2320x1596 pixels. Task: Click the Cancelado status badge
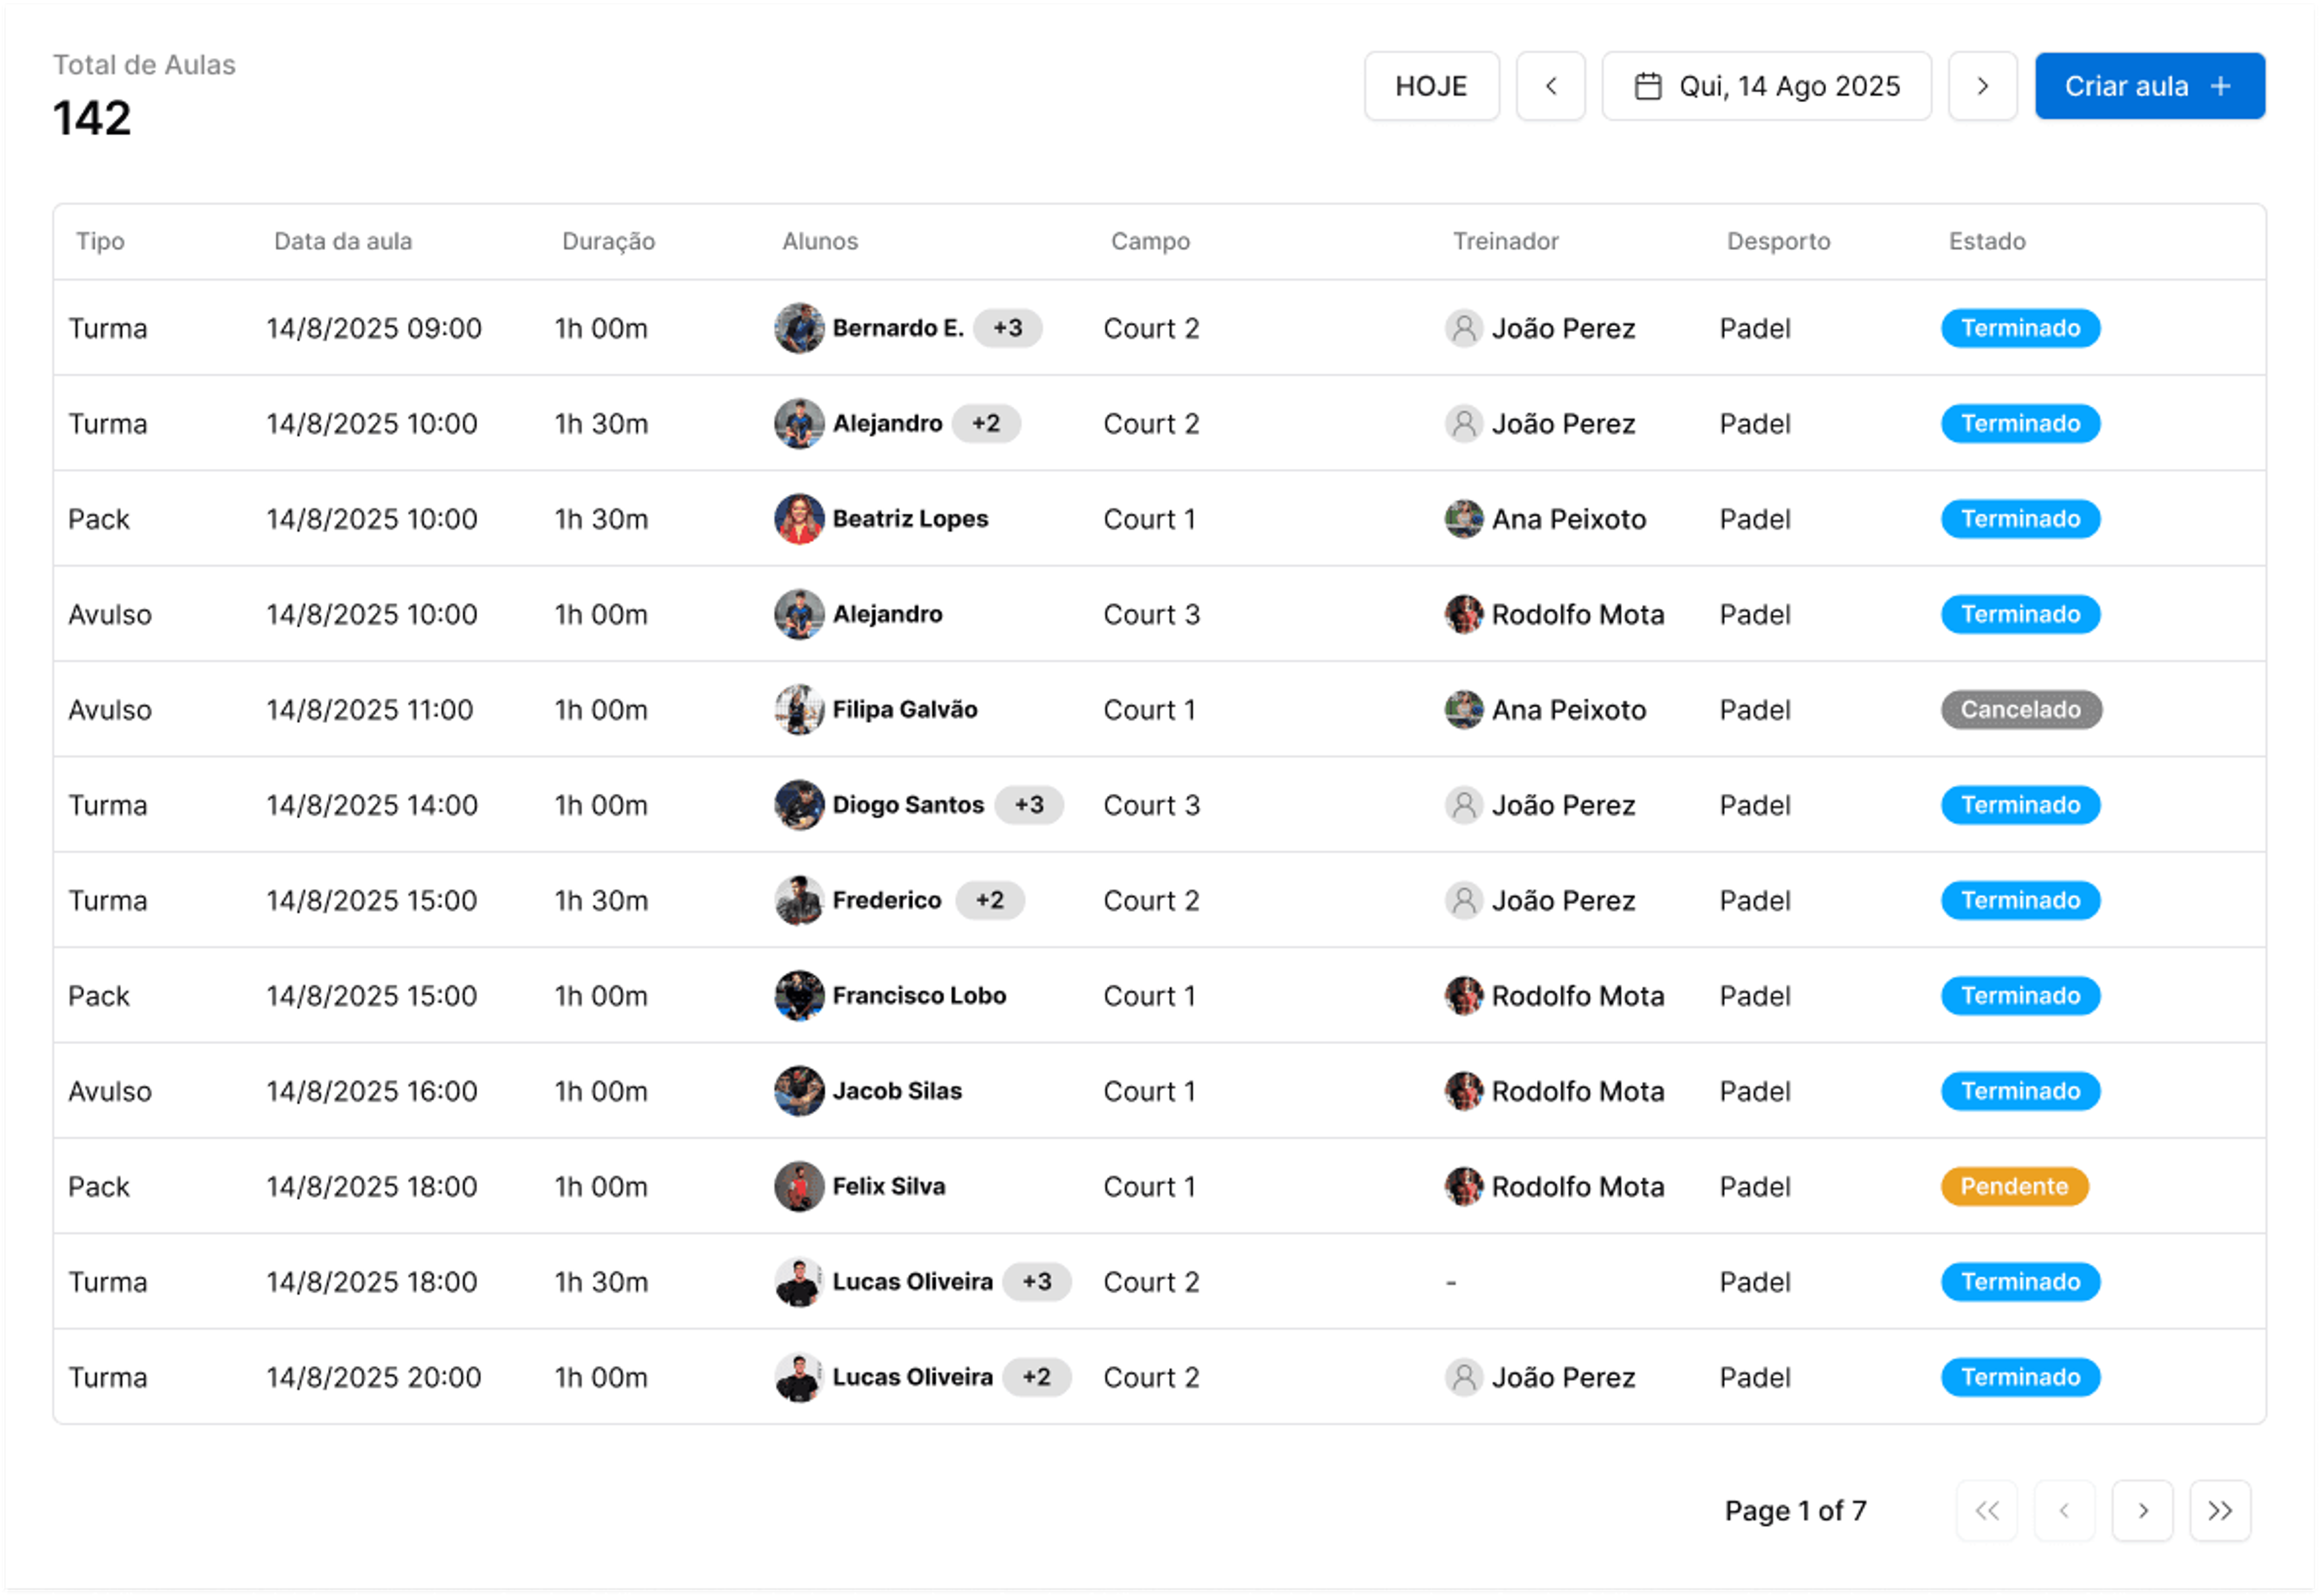(2020, 709)
